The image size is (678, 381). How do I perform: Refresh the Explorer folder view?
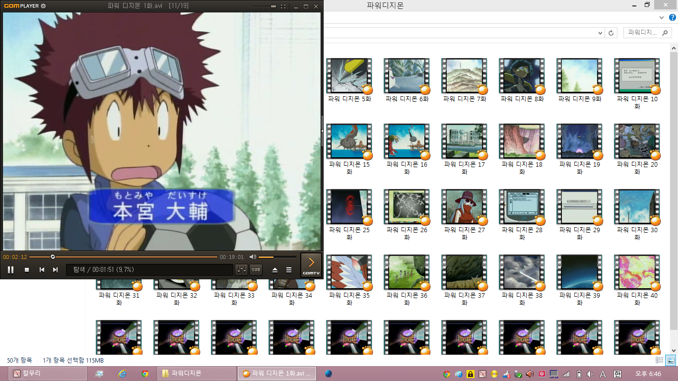(611, 33)
